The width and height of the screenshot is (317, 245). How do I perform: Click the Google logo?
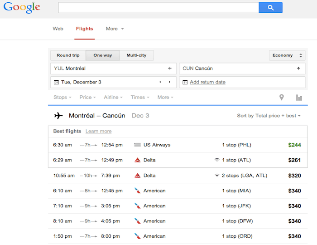22,8
